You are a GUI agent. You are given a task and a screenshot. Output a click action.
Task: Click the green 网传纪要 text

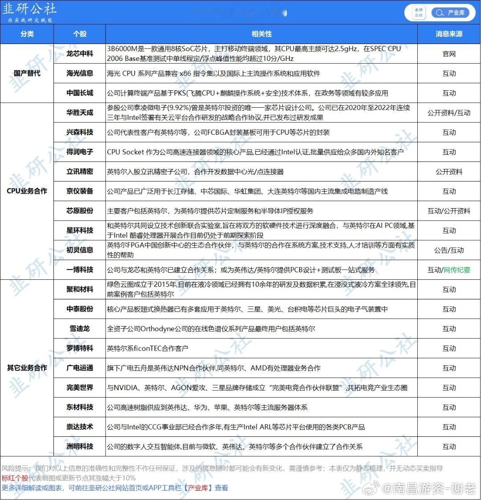(457, 270)
